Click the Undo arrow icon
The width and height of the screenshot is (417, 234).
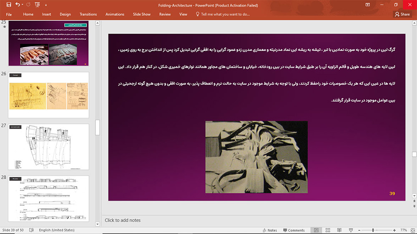[18, 5]
